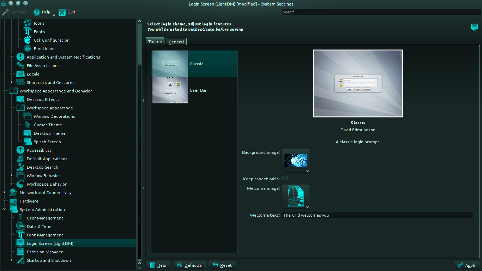Click the Default Applications icon
Viewport: 482px width, 271px height.
(20, 159)
